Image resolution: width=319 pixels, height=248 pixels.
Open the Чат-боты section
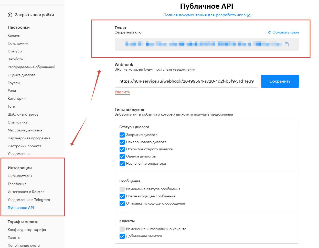[16, 59]
